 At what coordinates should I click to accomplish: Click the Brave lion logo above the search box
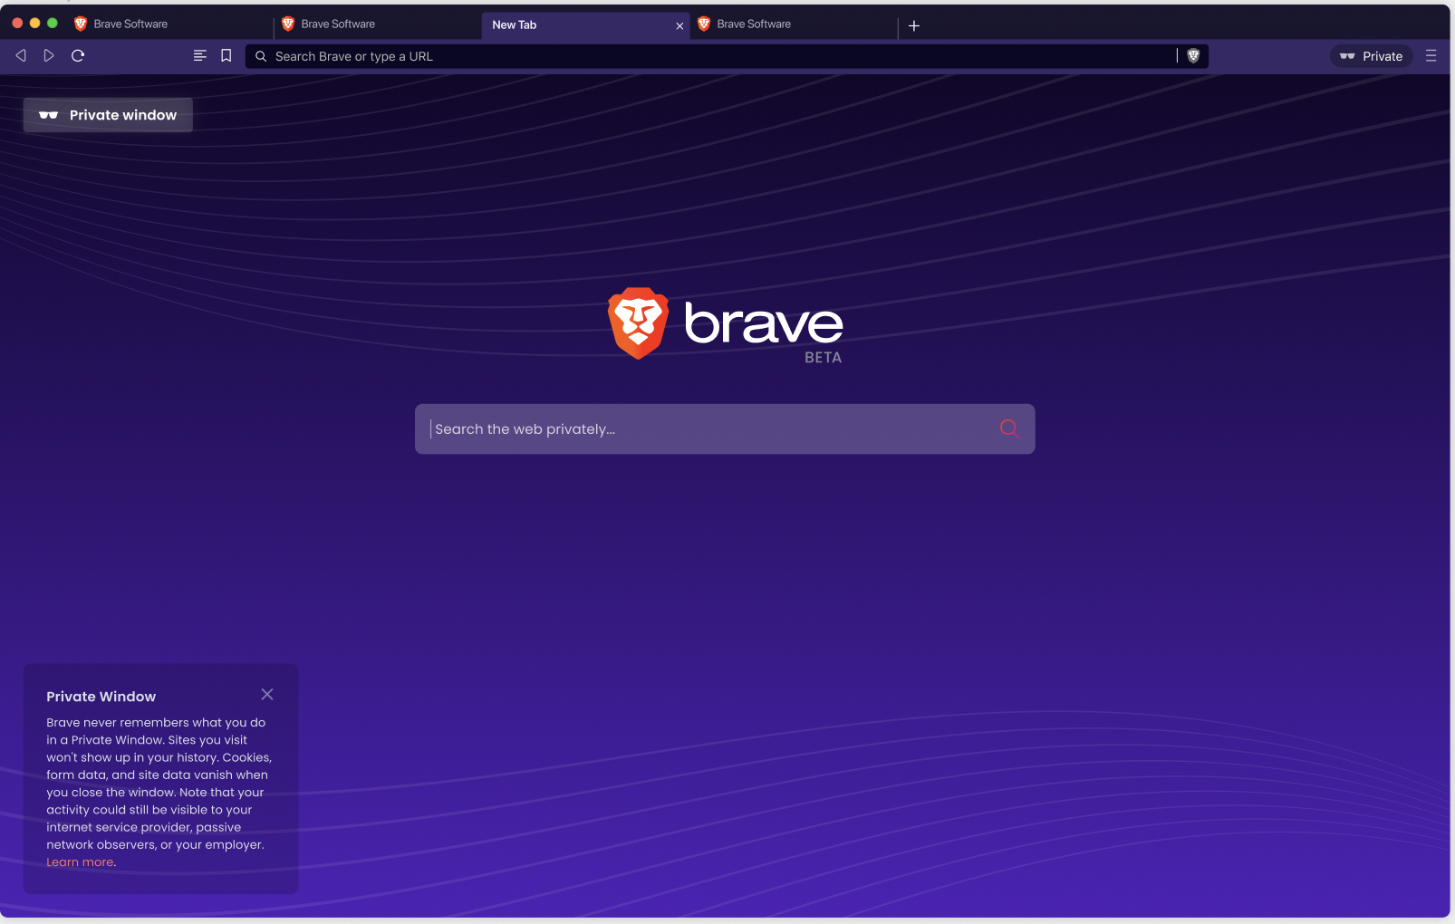[638, 323]
